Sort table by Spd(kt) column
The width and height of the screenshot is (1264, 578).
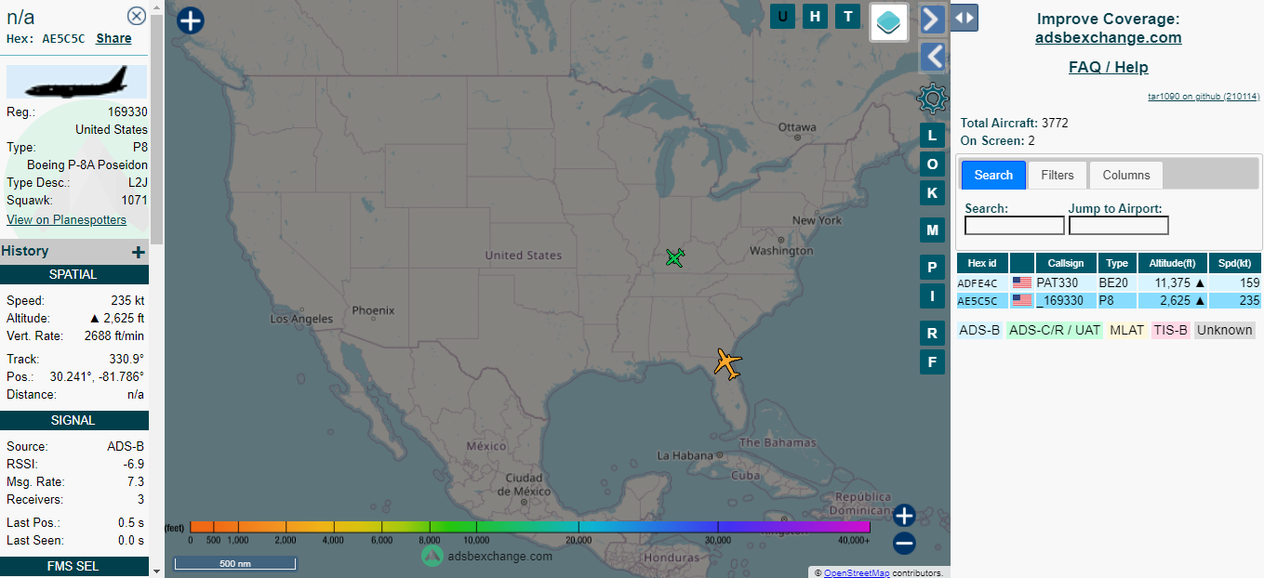[1235, 263]
